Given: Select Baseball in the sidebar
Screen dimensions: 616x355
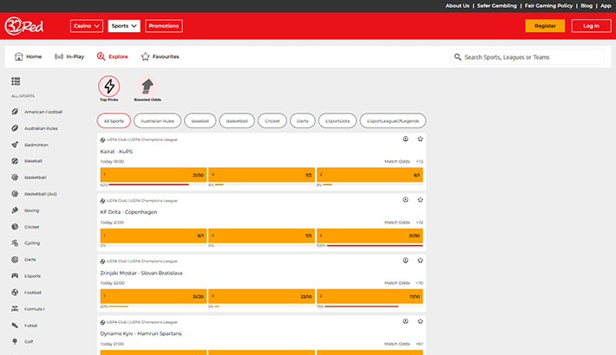Looking at the screenshot, I should click(x=27, y=161).
